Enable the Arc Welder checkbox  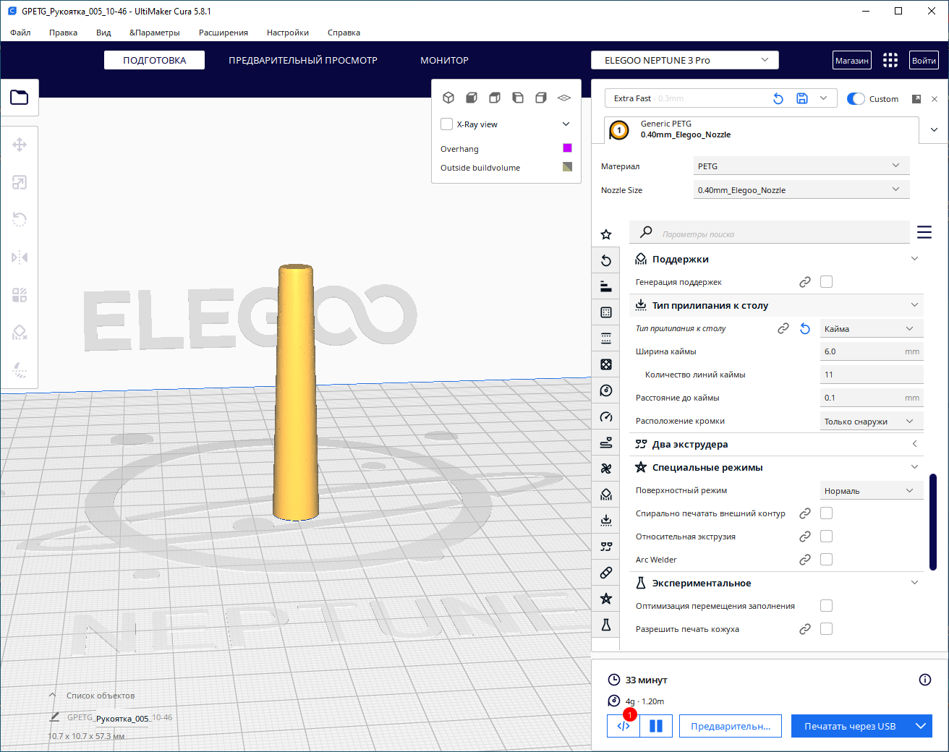click(x=826, y=560)
